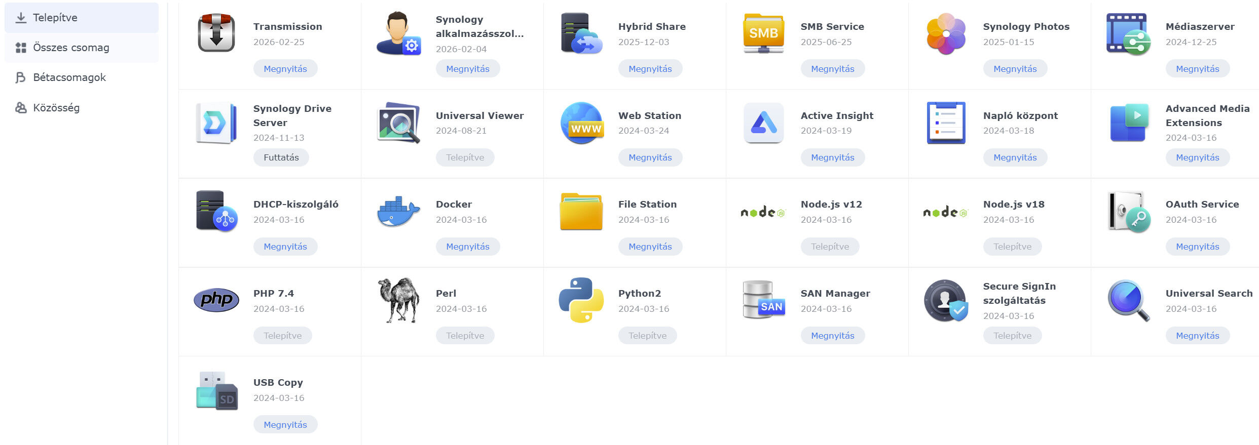This screenshot has width=1259, height=445.
Task: Launch Docker with Megnyitás button
Action: click(x=468, y=247)
